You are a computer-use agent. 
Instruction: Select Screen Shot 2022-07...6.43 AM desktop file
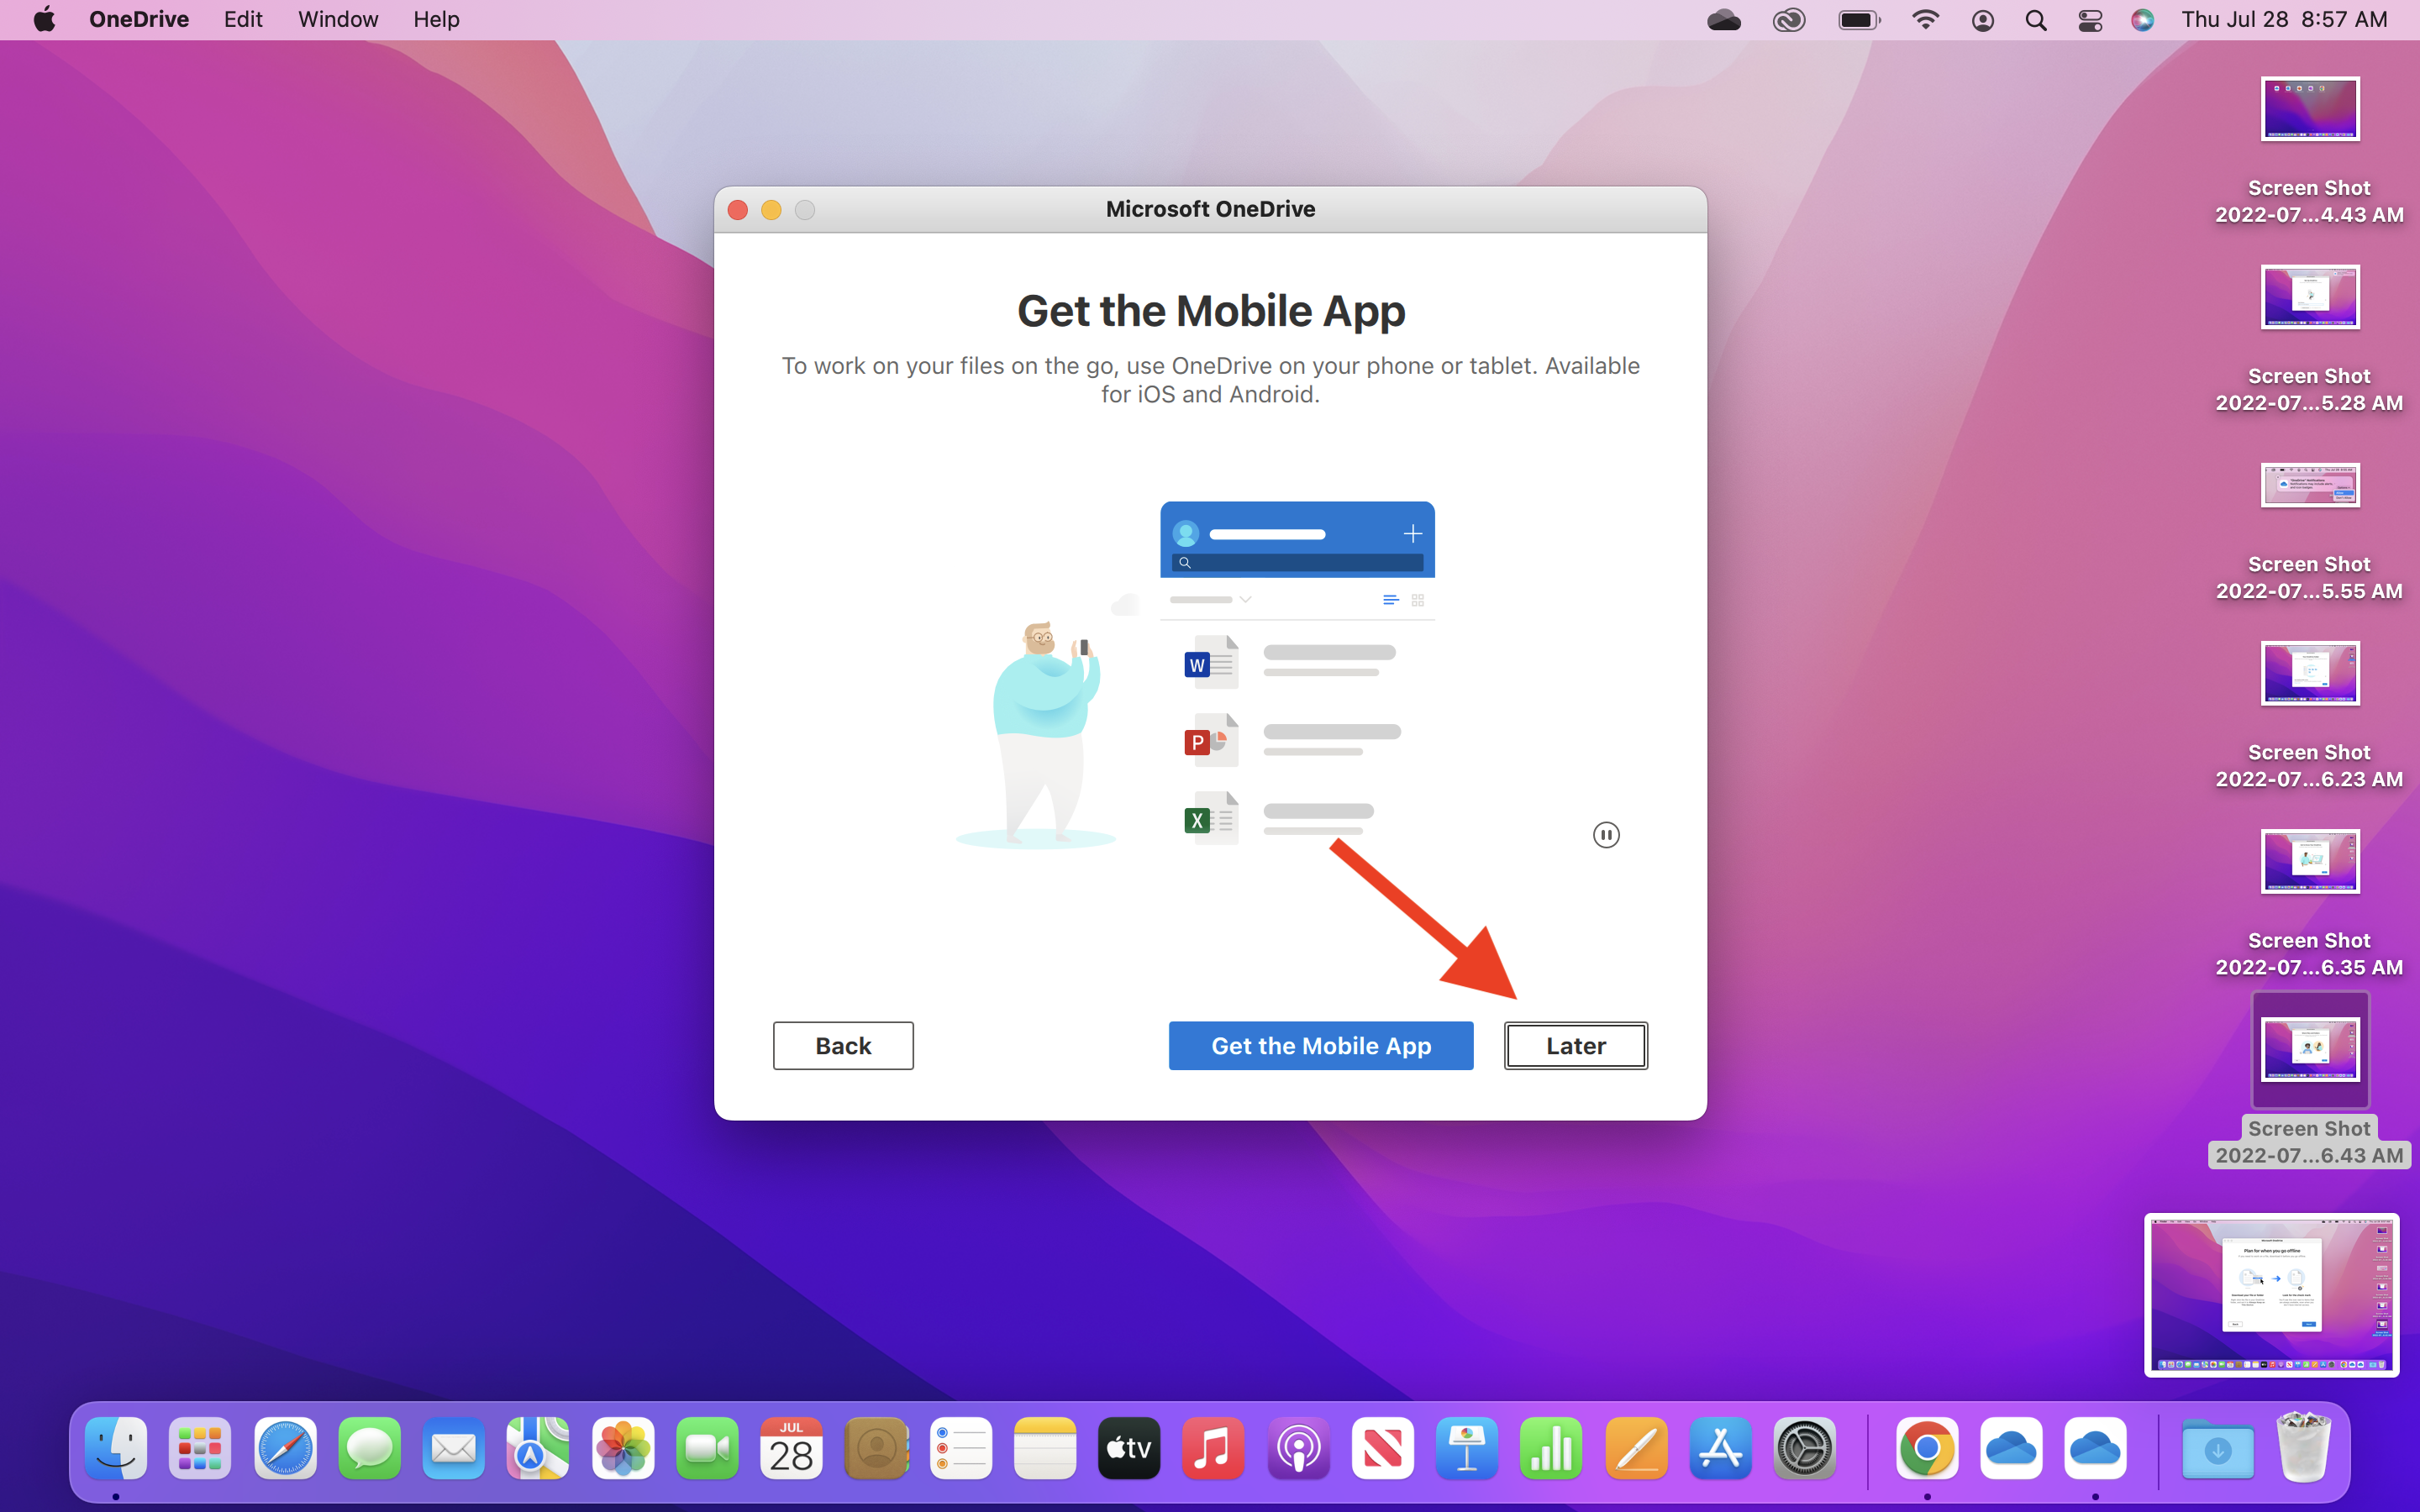[x=2309, y=1080]
